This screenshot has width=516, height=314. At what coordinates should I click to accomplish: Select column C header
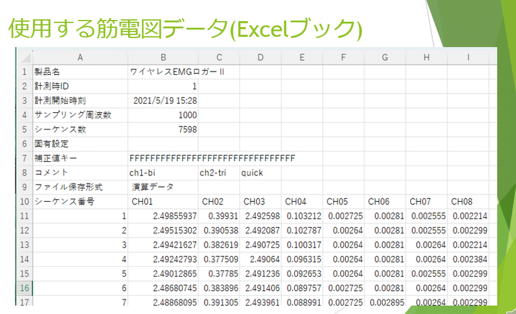tap(219, 57)
